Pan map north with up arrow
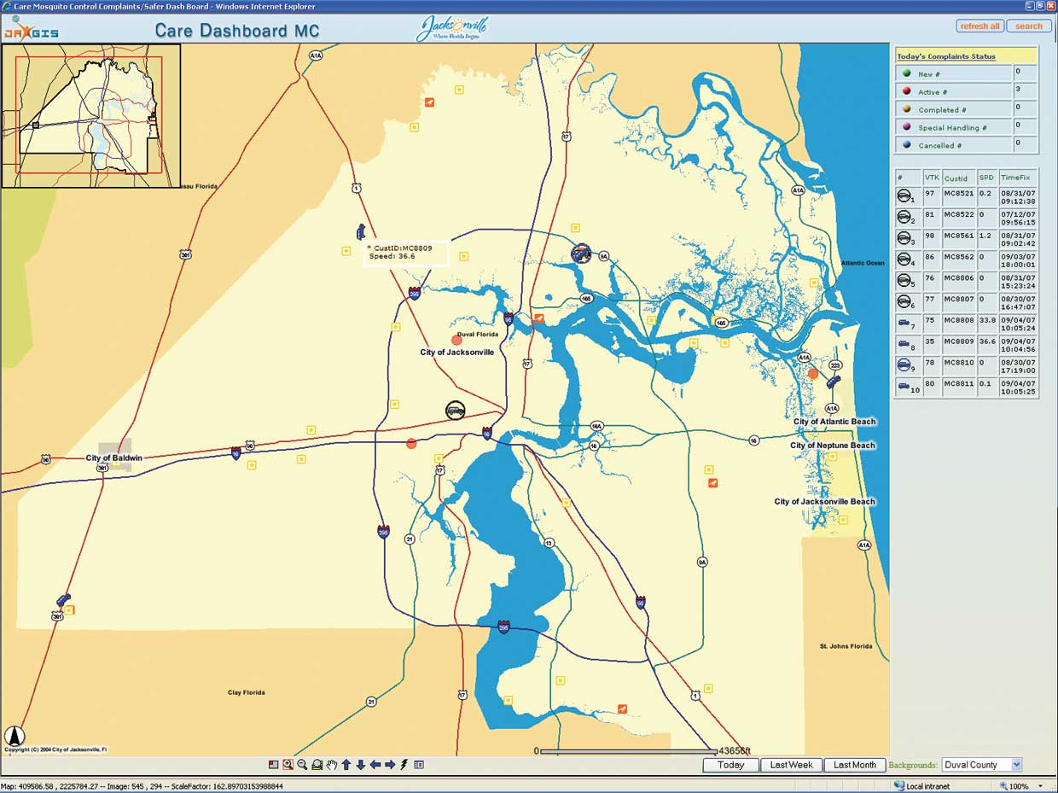This screenshot has width=1058, height=793. (x=346, y=765)
